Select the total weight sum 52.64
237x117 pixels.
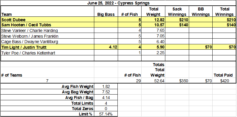coord(153,81)
